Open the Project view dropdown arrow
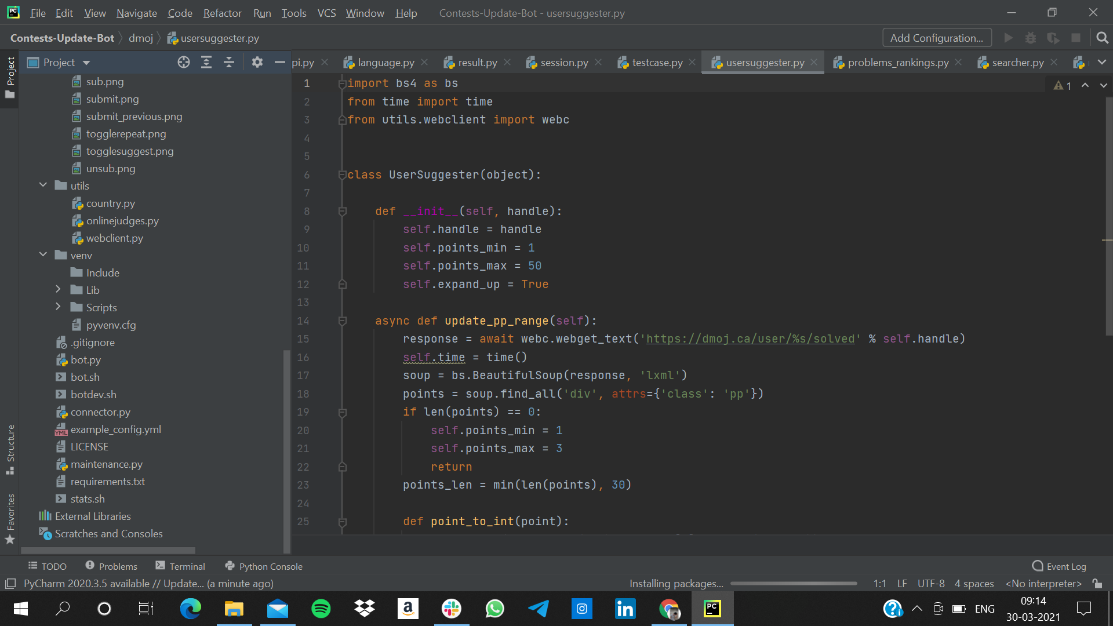Image resolution: width=1113 pixels, height=626 pixels. tap(86, 63)
